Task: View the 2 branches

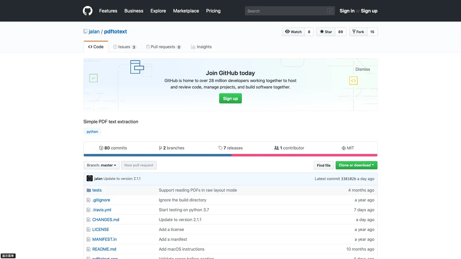Action: pyautogui.click(x=172, y=148)
